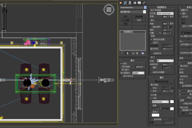Select yellow light on bottom-right chair
This screenshot has height=128, width=192.
pyautogui.click(x=44, y=99)
